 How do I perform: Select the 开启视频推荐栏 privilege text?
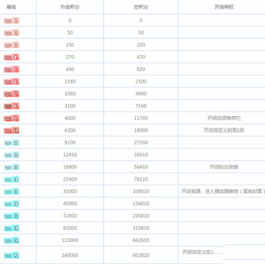pyautogui.click(x=224, y=118)
